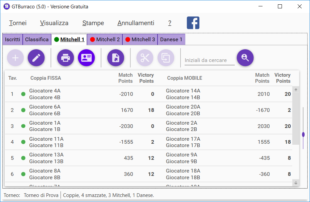Select the Mitchell 1 tab
This screenshot has height=202, width=310.
[x=69, y=40]
